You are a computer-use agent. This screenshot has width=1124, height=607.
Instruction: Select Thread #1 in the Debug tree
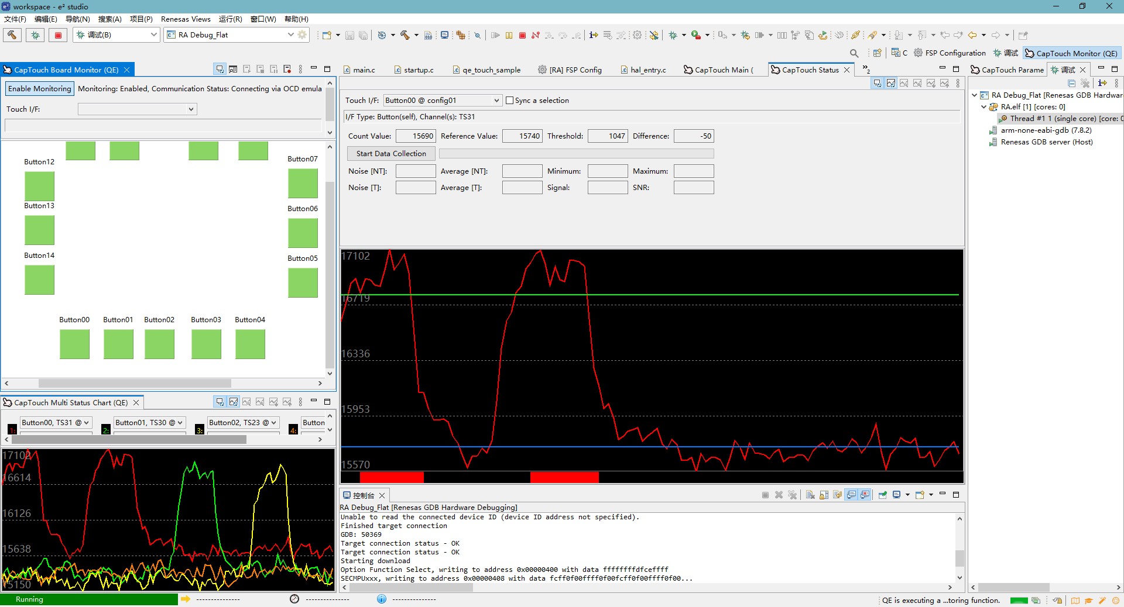(x=1060, y=119)
